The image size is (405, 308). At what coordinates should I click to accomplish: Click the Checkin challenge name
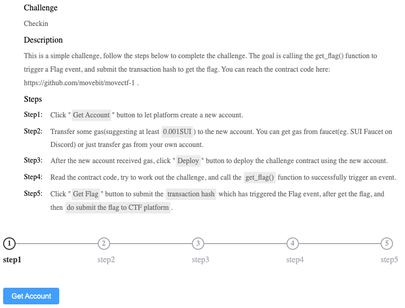click(36, 24)
